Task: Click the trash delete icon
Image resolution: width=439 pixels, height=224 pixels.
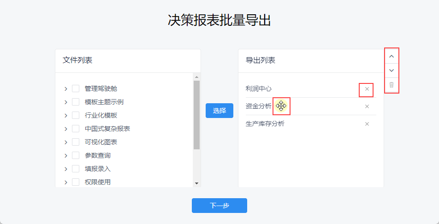Action: 392,85
